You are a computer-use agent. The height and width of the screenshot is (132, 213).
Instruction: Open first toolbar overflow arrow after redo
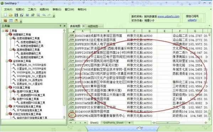(54, 16)
